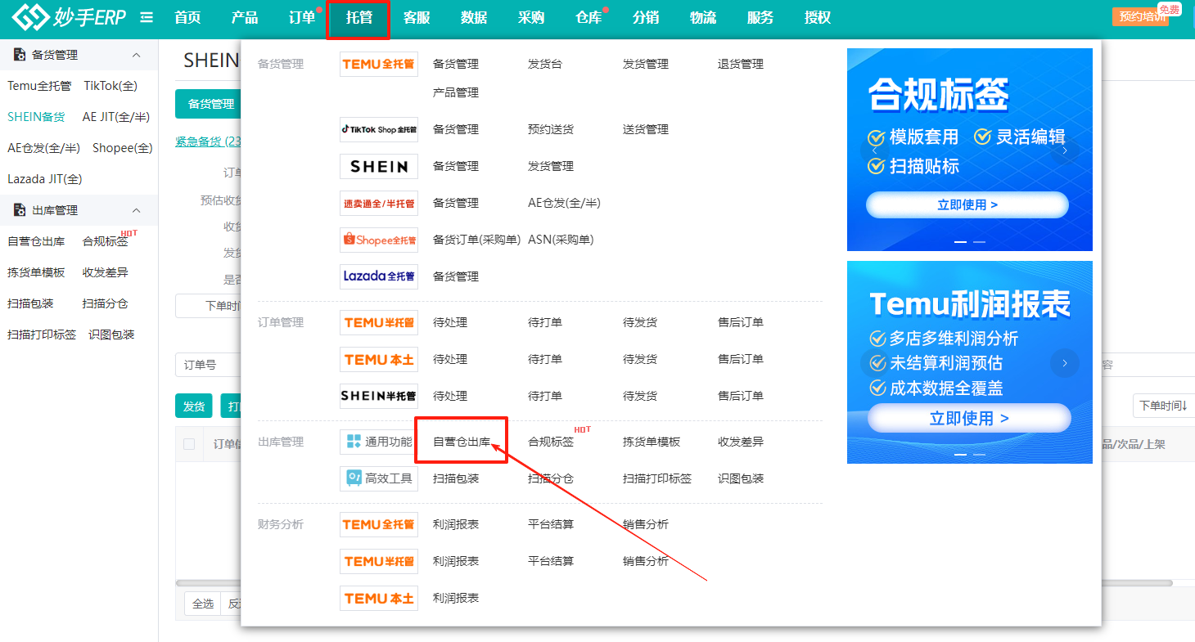Image resolution: width=1195 pixels, height=642 pixels.
Task: Open 扫描打印标签 in the dropdown menu
Action: [657, 478]
